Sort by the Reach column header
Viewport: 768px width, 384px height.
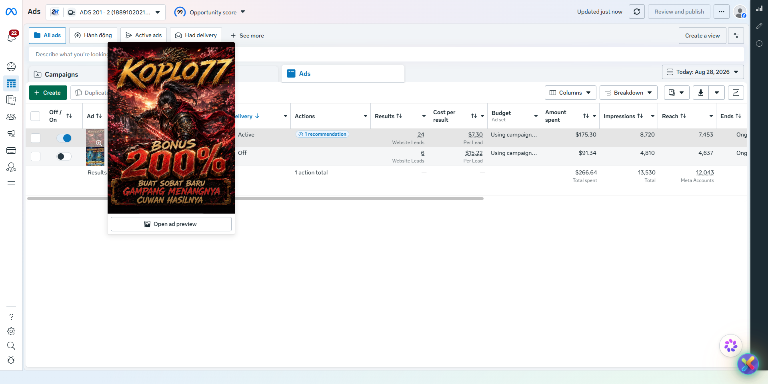[674, 116]
